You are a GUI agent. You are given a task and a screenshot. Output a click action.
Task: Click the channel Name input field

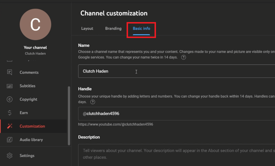[175, 71]
